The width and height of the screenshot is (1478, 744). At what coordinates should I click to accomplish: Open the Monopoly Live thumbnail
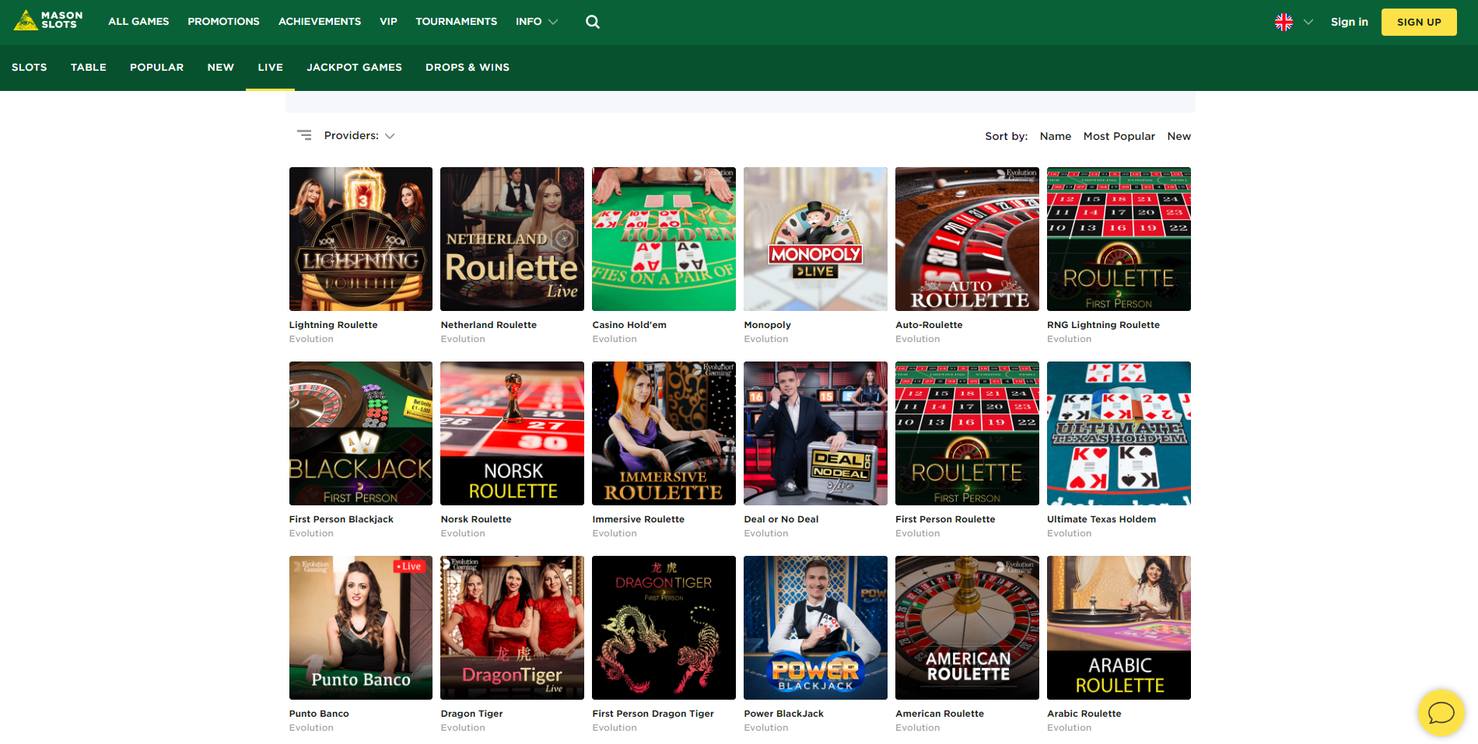tap(815, 239)
